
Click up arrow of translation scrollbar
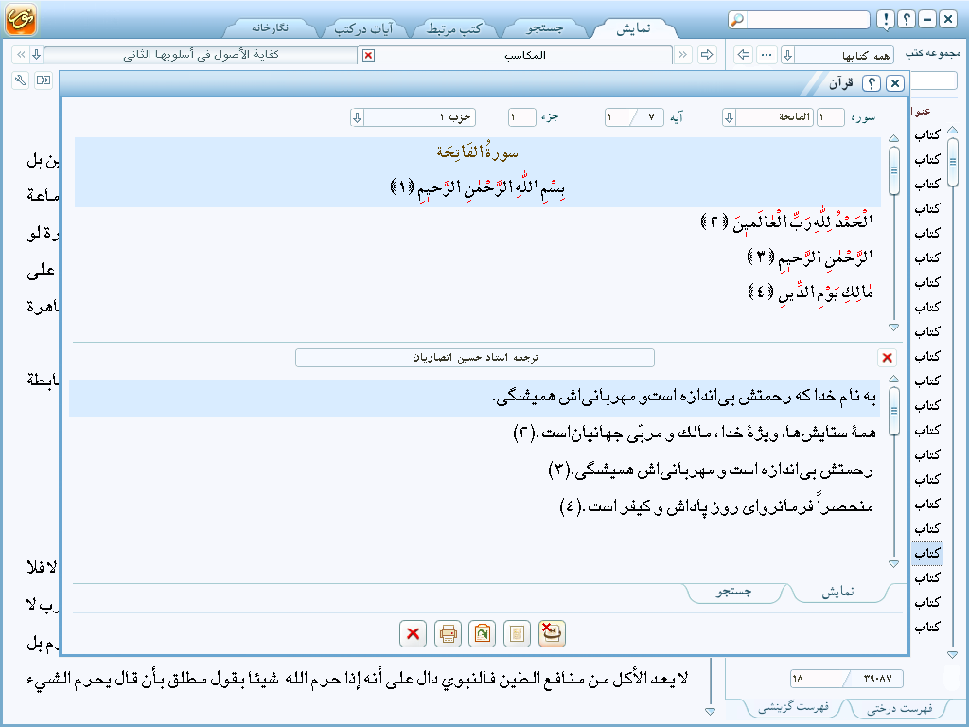point(893,379)
